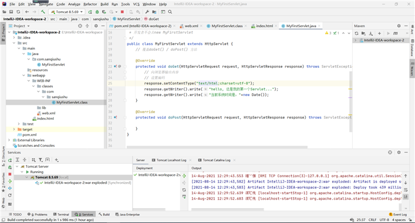The image size is (415, 223).
Task: Collapse the src folder in project tree
Action: (14, 43)
